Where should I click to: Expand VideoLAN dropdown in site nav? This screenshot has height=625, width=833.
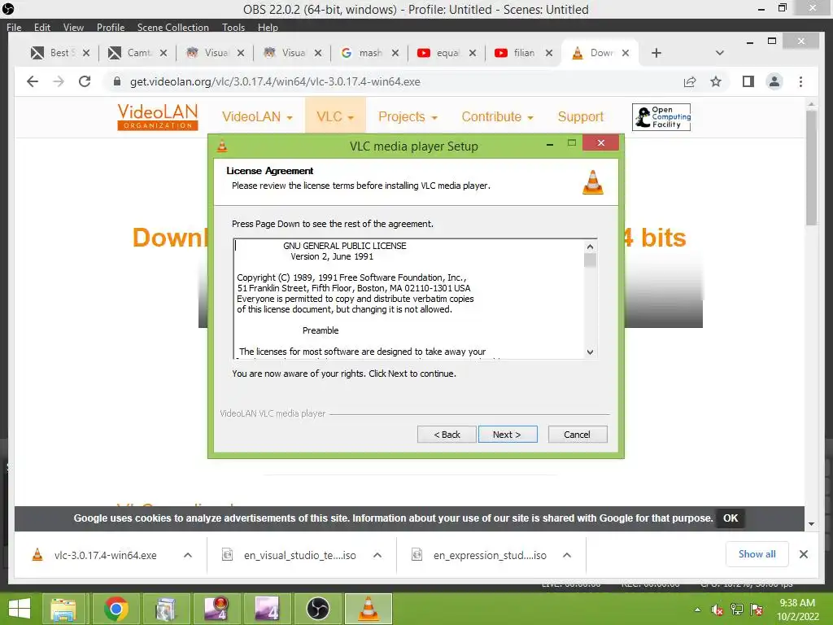(x=257, y=116)
